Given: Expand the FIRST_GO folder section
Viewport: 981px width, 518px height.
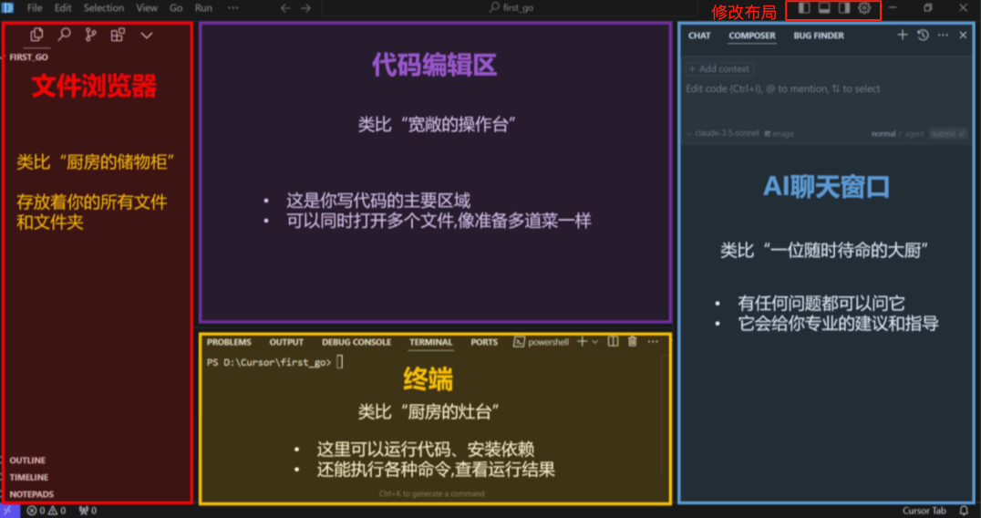Looking at the screenshot, I should pyautogui.click(x=29, y=57).
